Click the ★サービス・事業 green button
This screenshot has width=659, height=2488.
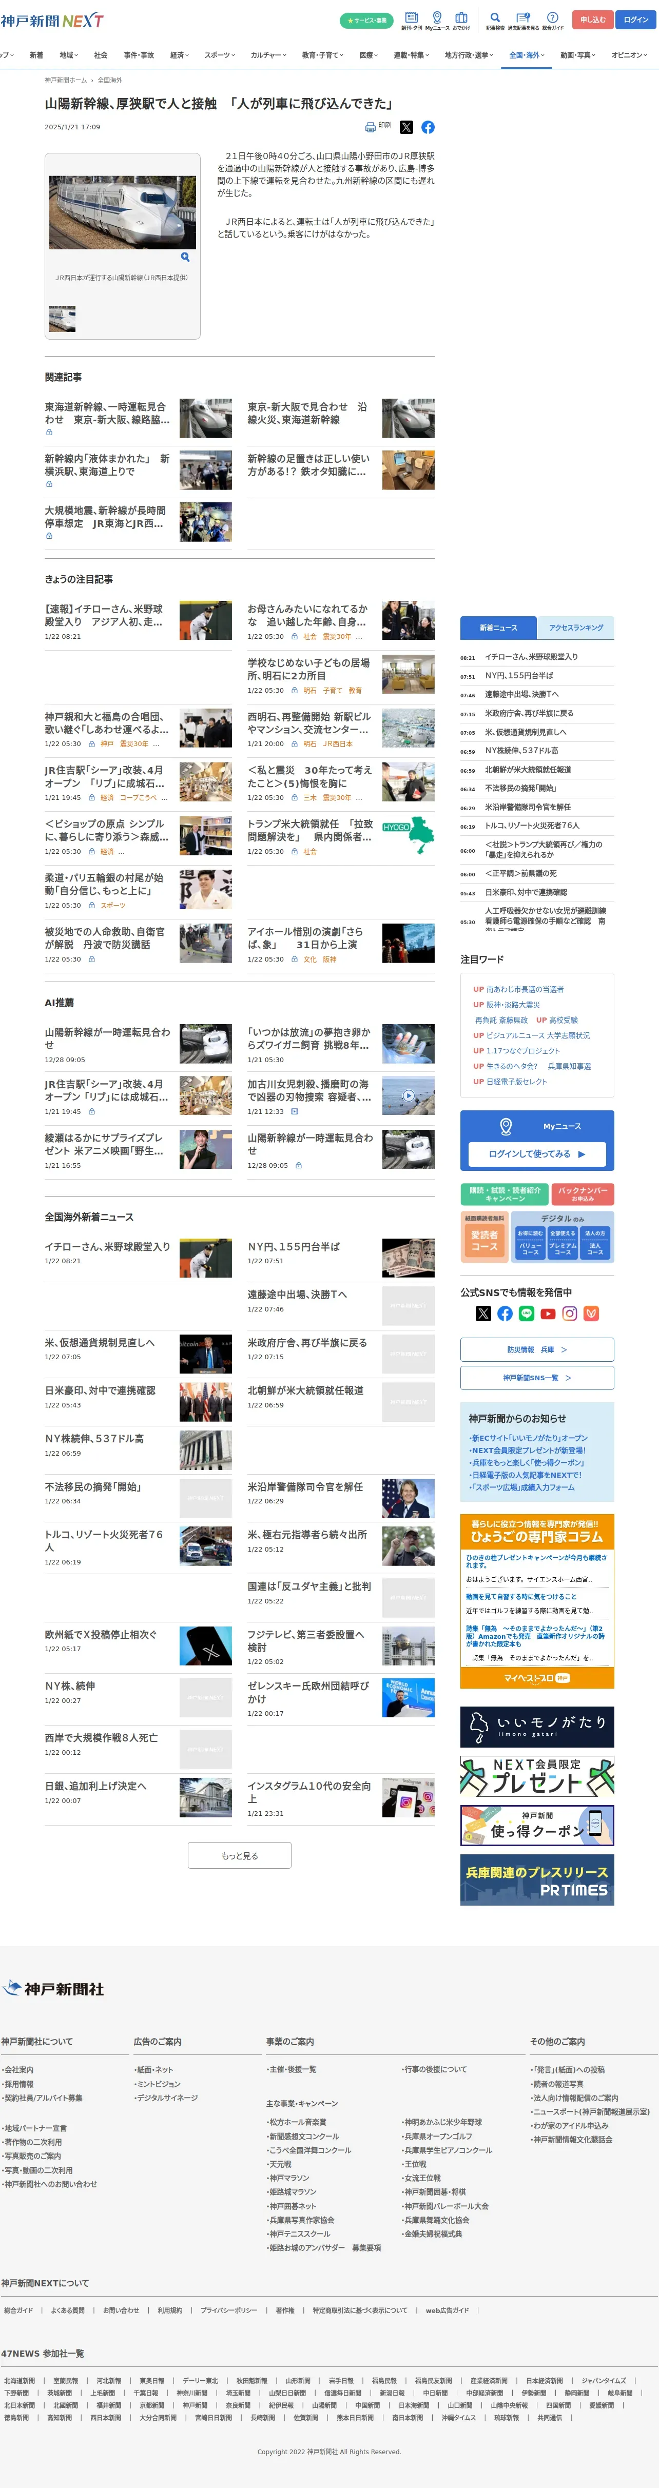pyautogui.click(x=366, y=21)
